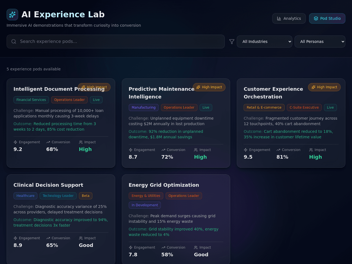
Task: Click the 92% reduction outcome text
Action: coord(166,134)
